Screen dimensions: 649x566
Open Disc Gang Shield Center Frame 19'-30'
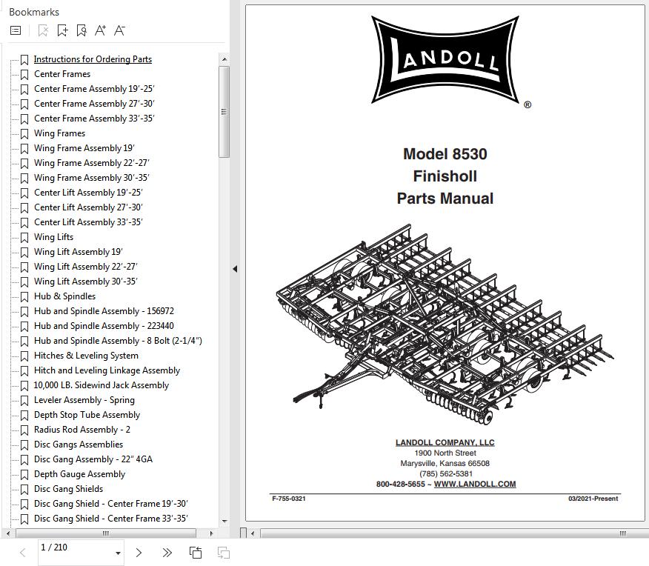(111, 504)
